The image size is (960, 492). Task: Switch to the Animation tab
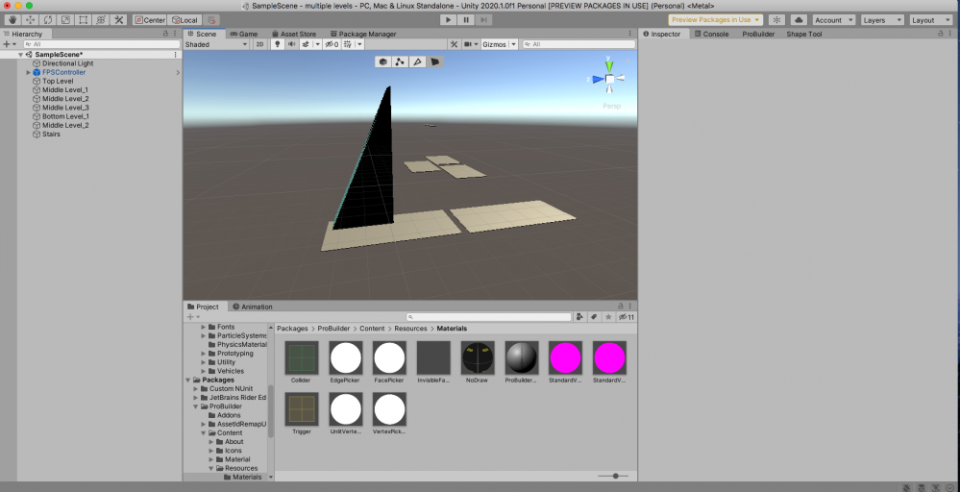pos(252,307)
